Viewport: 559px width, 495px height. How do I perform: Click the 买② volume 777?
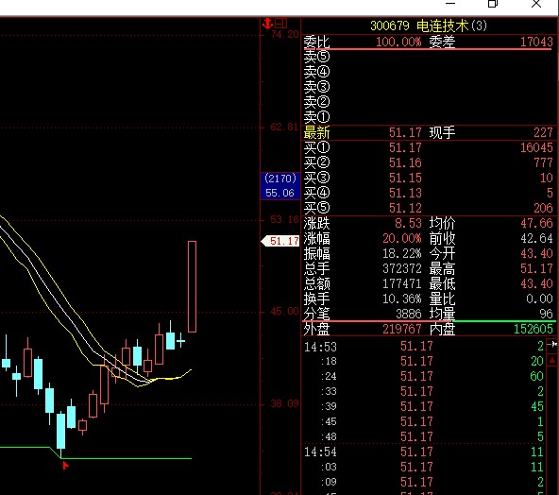[543, 163]
